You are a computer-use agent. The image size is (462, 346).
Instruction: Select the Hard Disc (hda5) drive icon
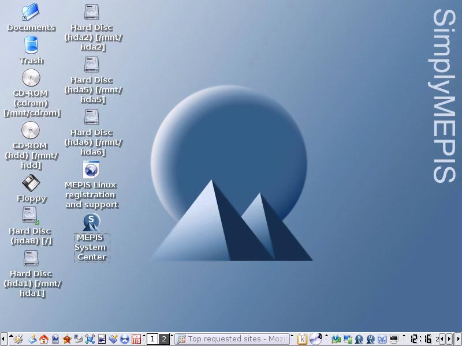point(92,65)
